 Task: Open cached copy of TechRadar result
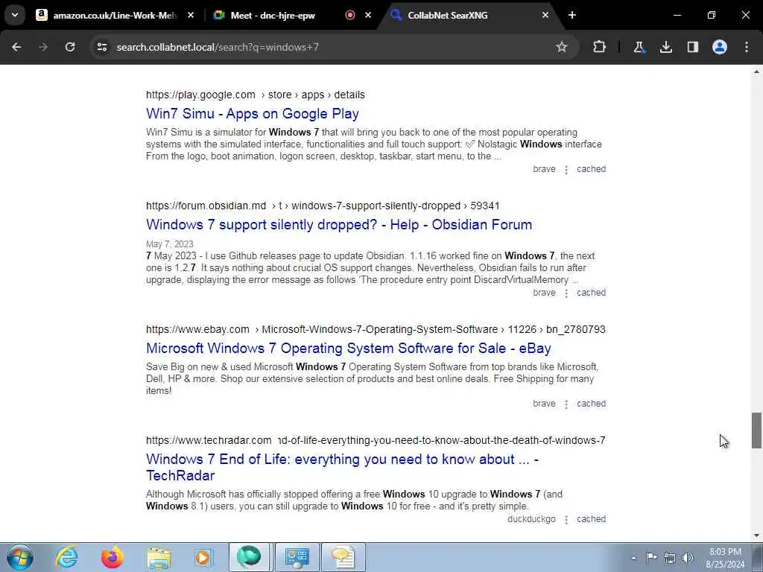tap(591, 519)
